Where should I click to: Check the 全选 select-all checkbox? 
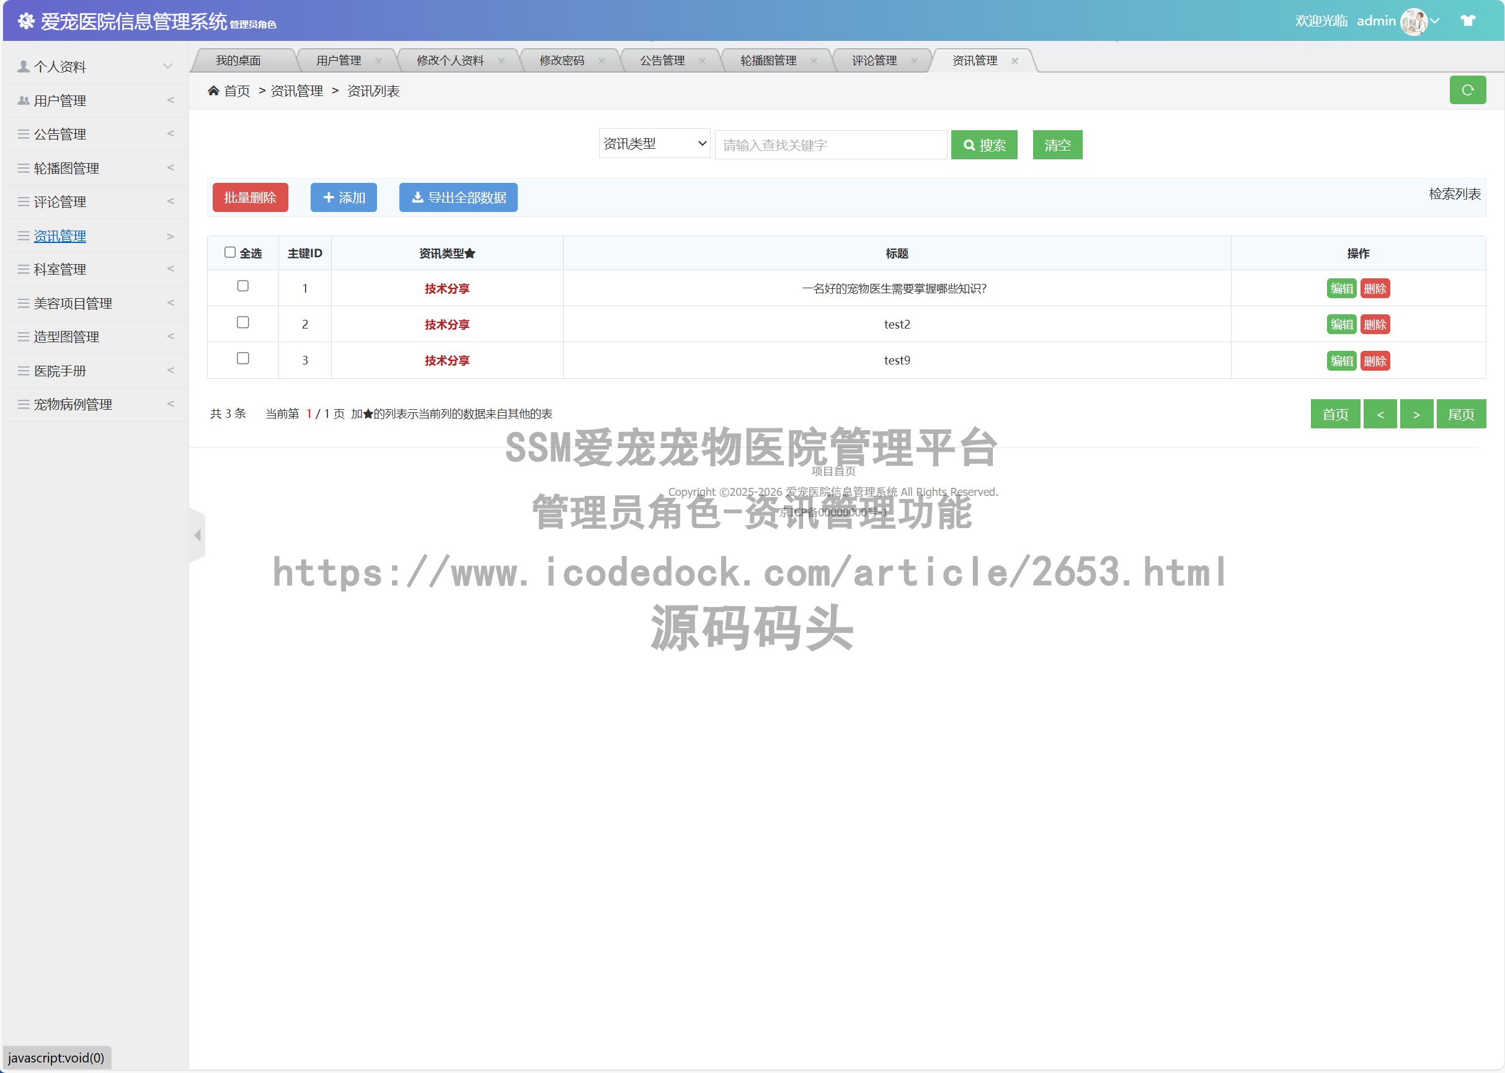229,252
